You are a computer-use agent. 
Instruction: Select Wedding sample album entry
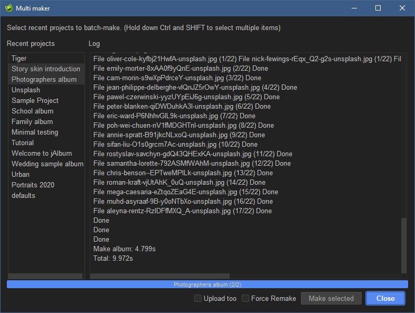click(x=47, y=164)
